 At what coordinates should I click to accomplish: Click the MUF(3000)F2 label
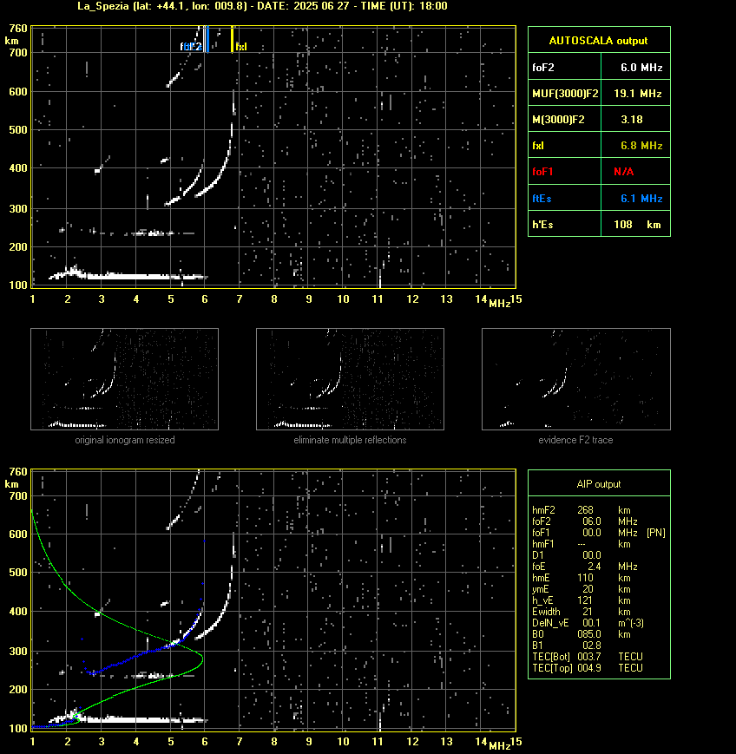pyautogui.click(x=565, y=94)
